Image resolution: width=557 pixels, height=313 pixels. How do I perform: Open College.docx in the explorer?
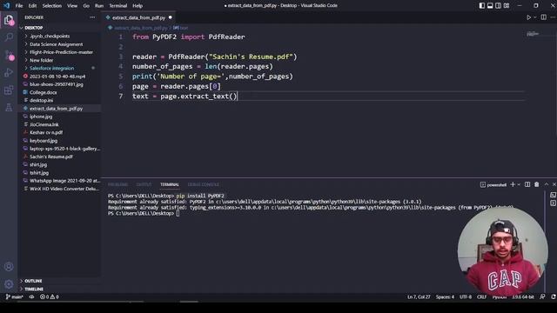click(44, 92)
